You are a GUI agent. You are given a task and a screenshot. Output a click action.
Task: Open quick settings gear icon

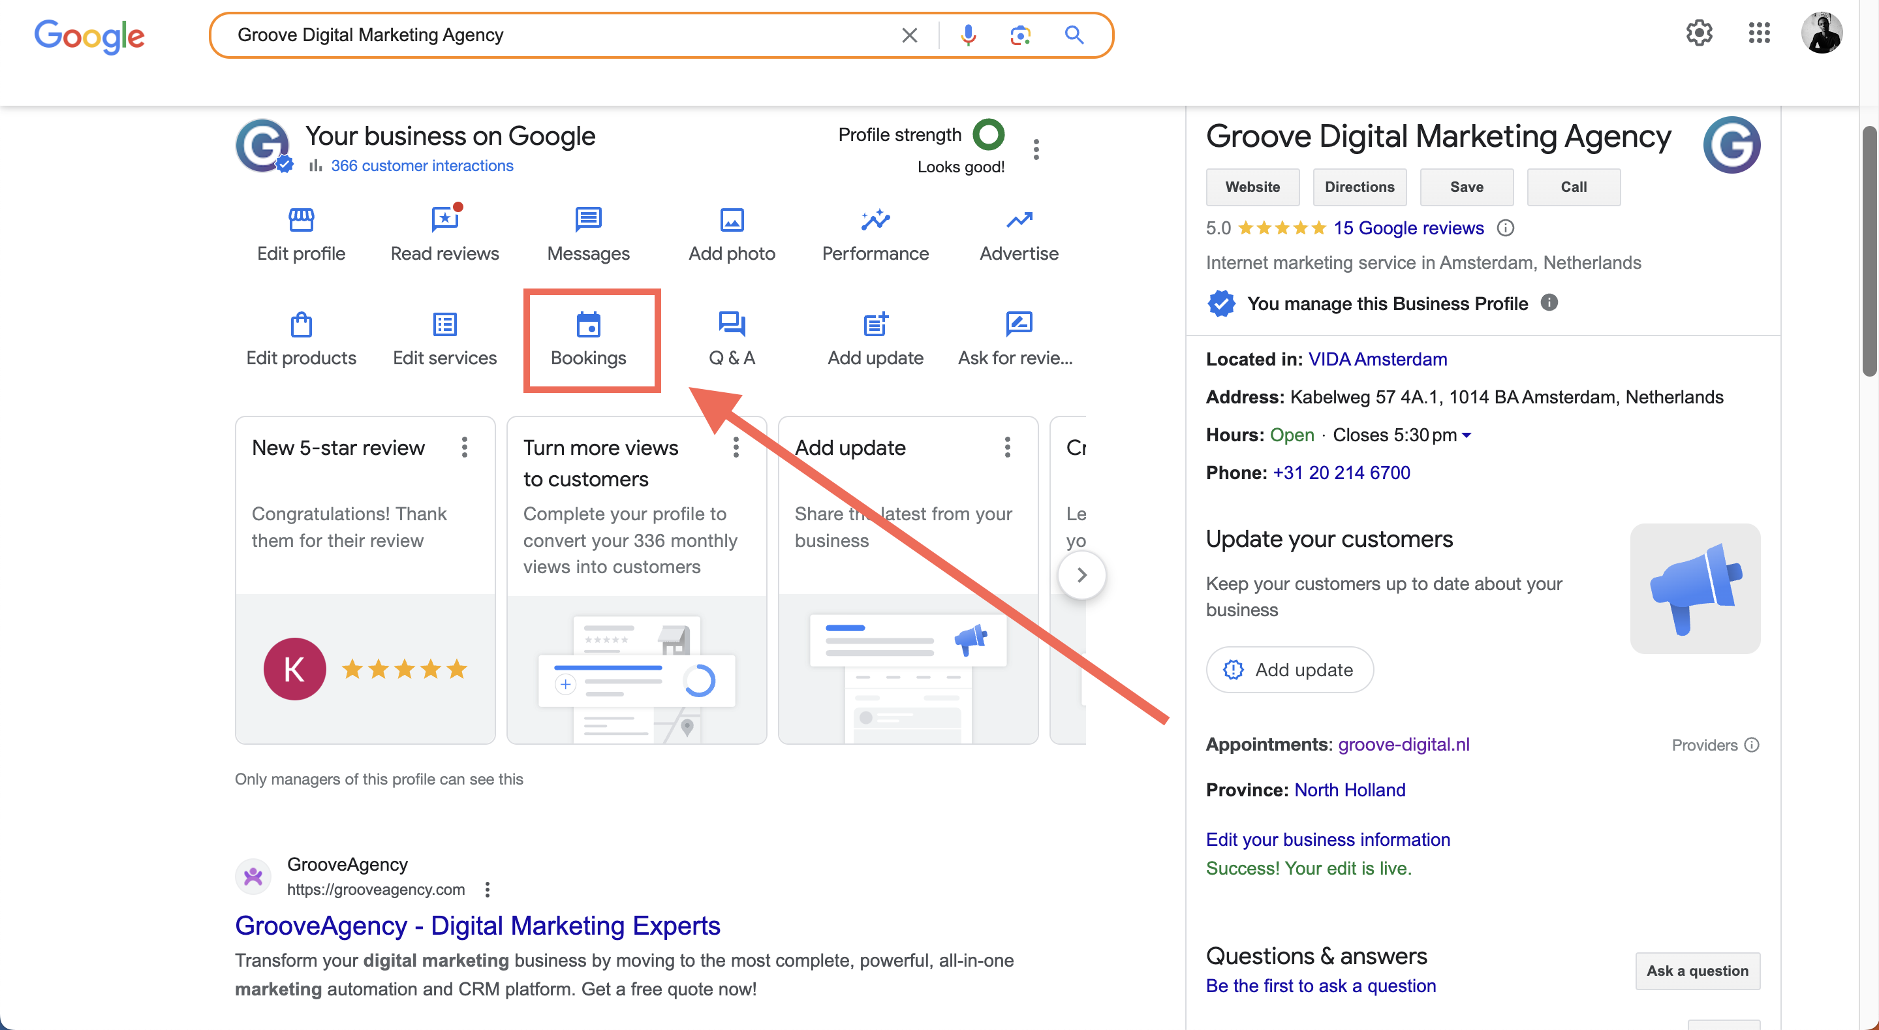1699,33
